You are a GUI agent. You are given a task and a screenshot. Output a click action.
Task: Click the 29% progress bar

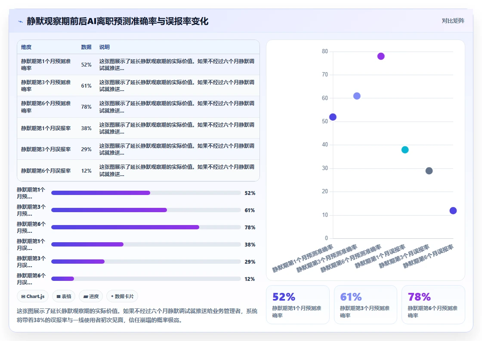pos(146,262)
